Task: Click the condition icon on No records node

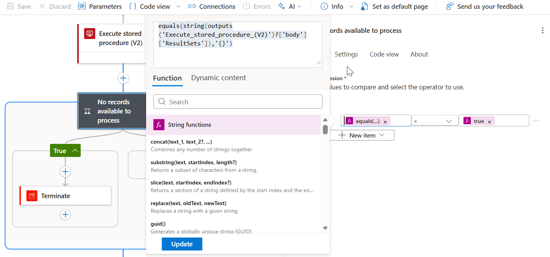Action: [x=87, y=111]
